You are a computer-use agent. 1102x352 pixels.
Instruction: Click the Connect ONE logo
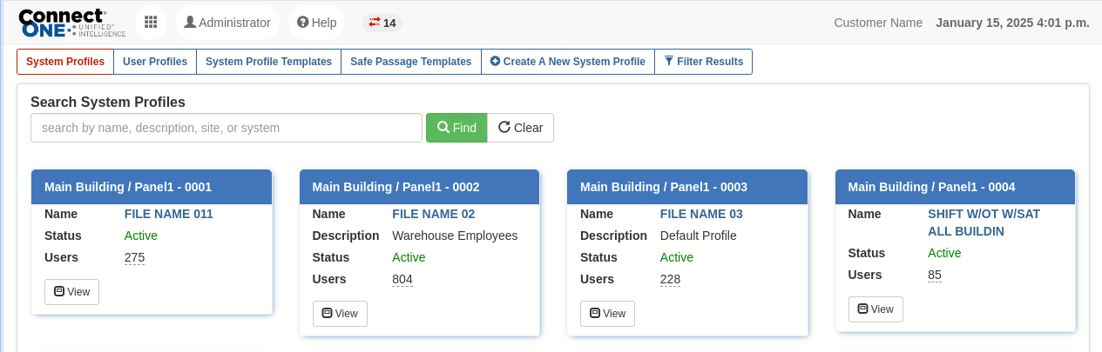coord(71,23)
